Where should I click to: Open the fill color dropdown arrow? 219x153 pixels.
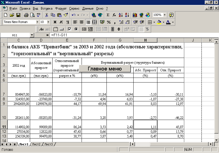coord(163,22)
